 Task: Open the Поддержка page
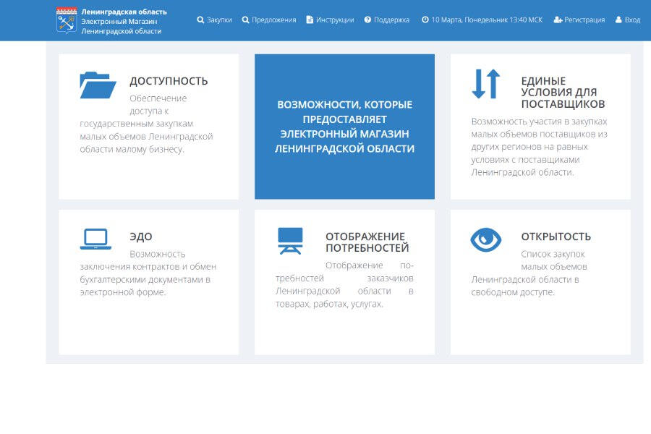[x=391, y=20]
